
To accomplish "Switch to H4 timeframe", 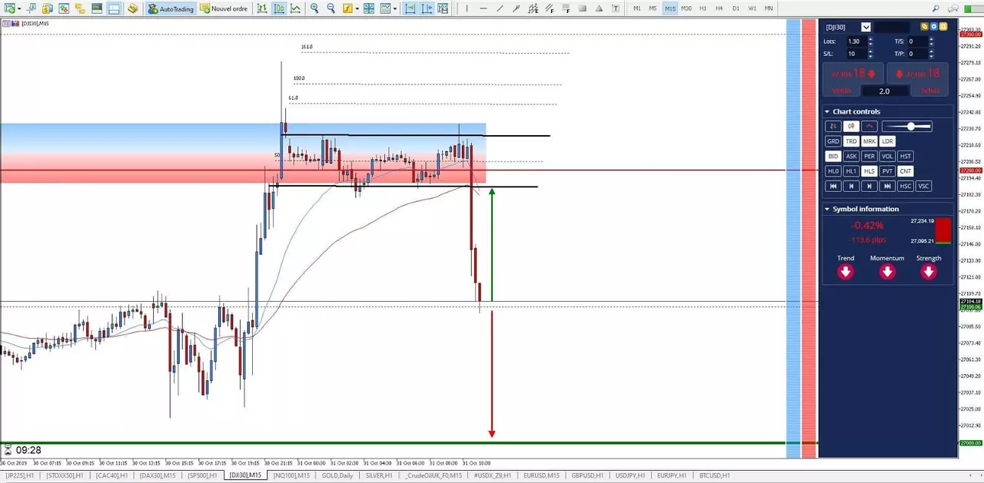I will coord(719,8).
